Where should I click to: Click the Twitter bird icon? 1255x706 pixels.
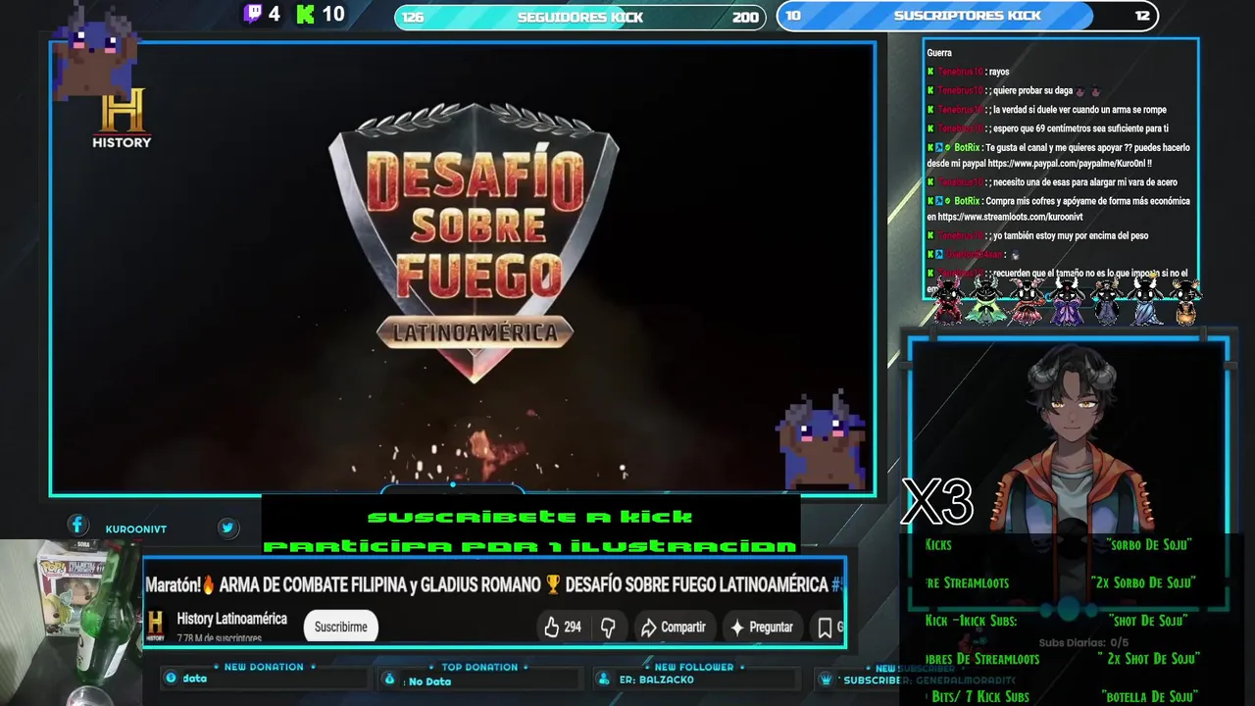click(227, 528)
